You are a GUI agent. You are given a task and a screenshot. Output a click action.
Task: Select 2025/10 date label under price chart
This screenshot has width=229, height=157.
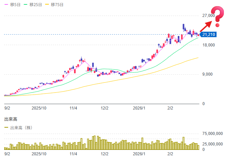(x=39, y=108)
